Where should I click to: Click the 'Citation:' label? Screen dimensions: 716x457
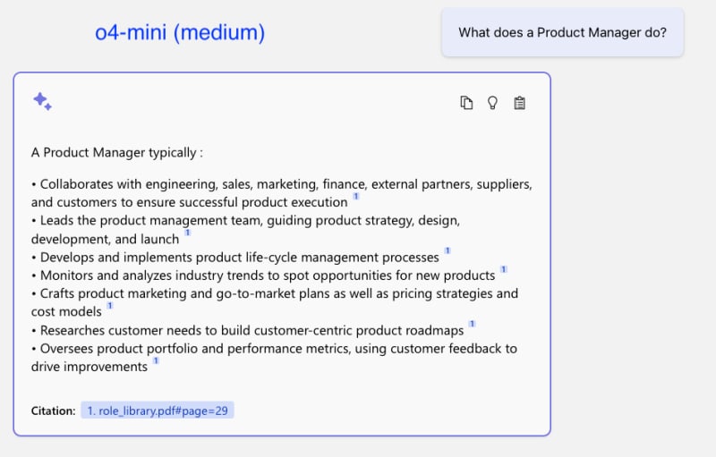(x=54, y=410)
